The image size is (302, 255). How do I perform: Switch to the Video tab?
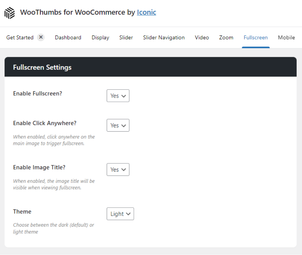pyautogui.click(x=202, y=37)
